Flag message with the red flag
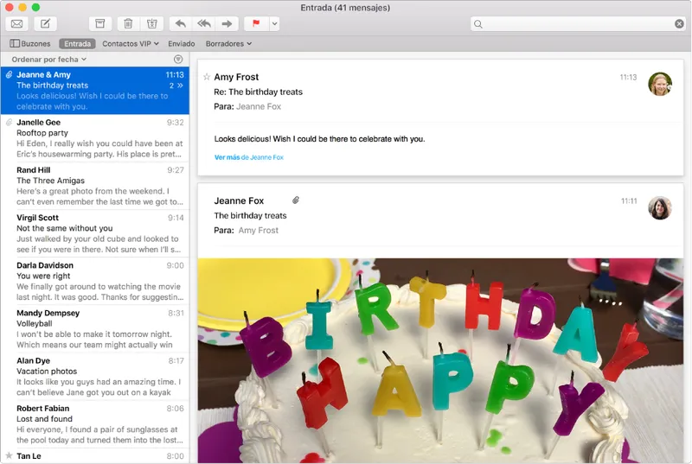The height and width of the screenshot is (464, 692). coord(256,24)
